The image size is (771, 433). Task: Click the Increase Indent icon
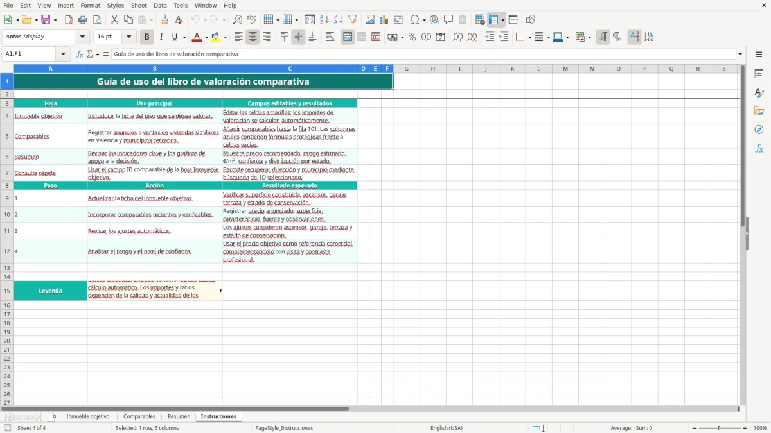(490, 37)
